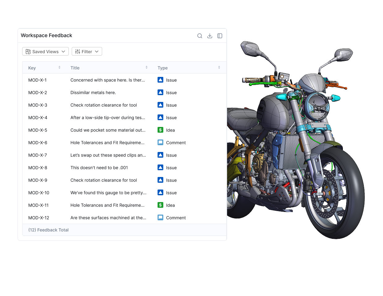Open feedback item MOD-X-1 about space concerns

coord(107,80)
